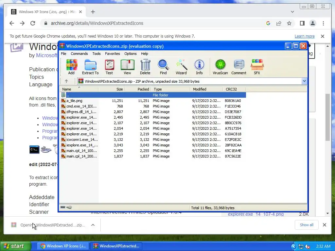Reload the archive.org page

[33, 23]
